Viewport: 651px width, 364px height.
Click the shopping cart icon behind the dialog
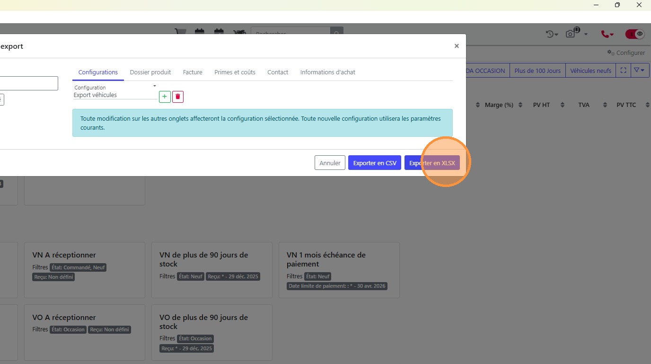pos(180,33)
